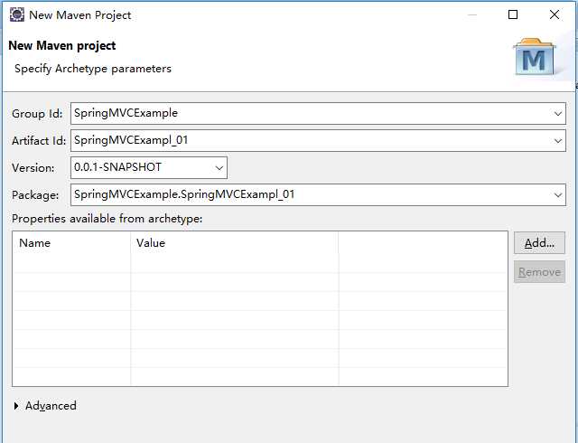Click the Eclipse icon in title bar

pos(17,14)
